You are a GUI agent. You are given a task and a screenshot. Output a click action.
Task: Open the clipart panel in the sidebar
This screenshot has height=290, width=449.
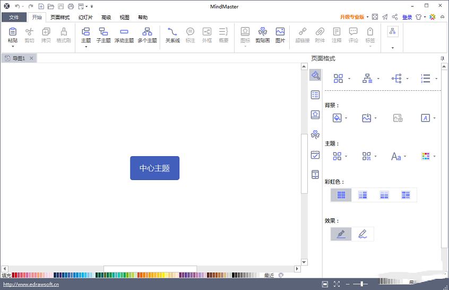tap(315, 134)
